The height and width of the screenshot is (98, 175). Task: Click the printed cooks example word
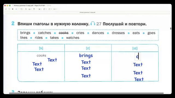click(x=41, y=55)
